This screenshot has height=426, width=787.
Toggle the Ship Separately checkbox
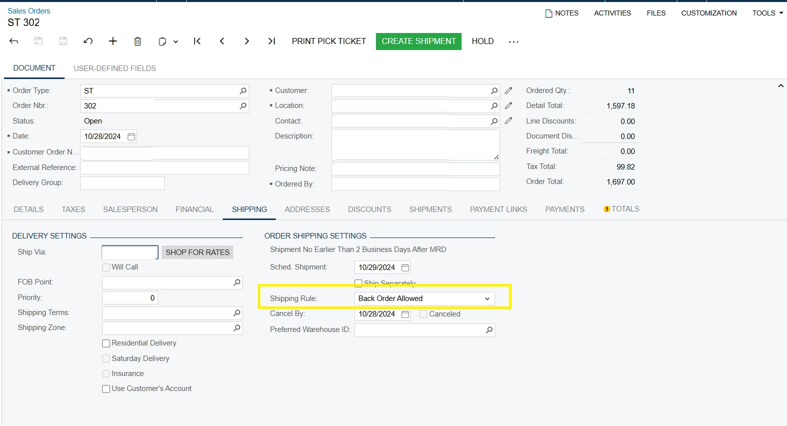click(x=358, y=283)
